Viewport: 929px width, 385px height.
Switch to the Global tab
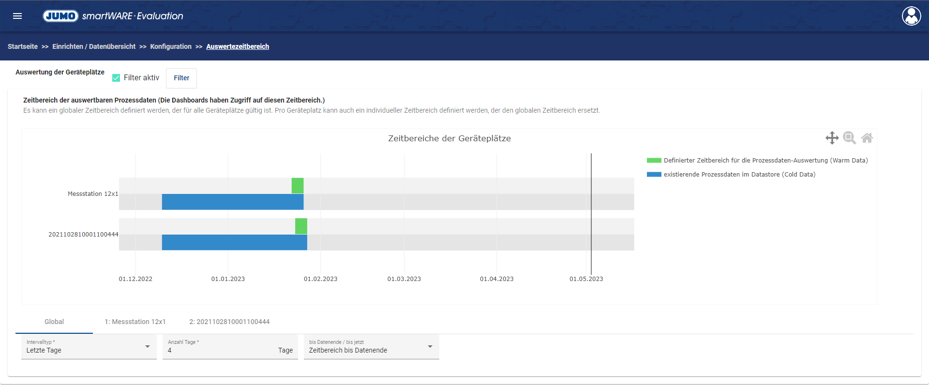click(x=54, y=322)
